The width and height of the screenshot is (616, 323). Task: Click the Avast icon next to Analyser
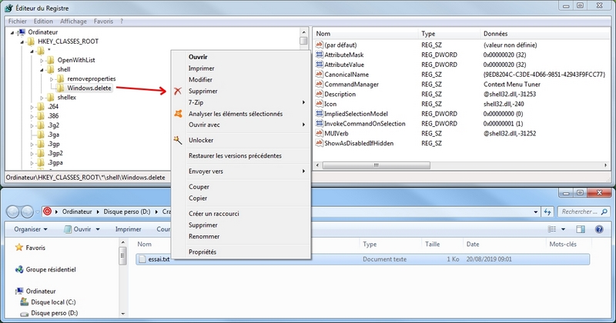(178, 114)
